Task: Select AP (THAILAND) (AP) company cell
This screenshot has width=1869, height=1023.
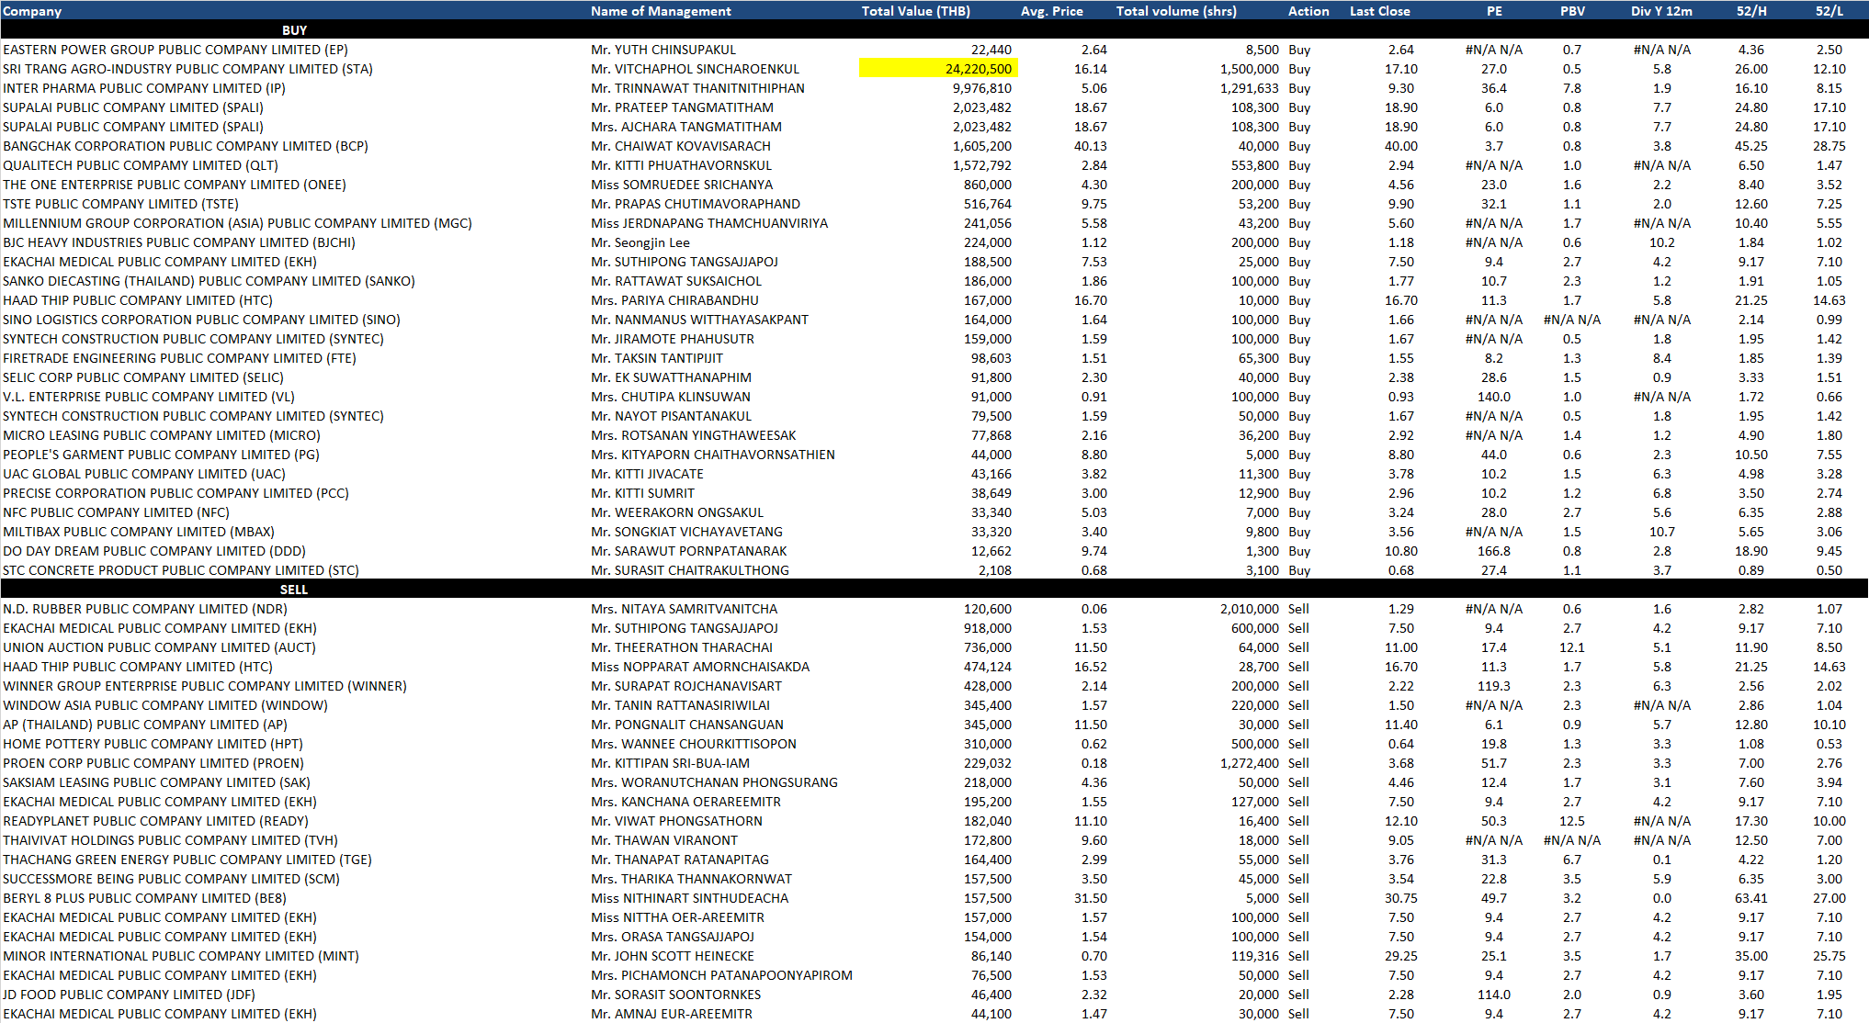Action: [x=144, y=725]
